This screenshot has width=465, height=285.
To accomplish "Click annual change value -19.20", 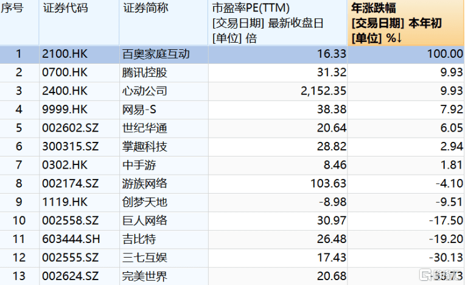I will [446, 239].
